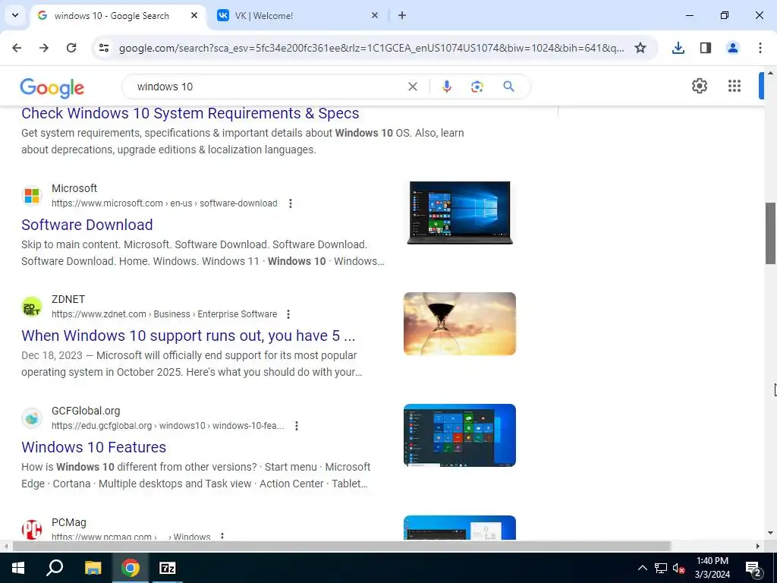Image resolution: width=777 pixels, height=583 pixels.
Task: Click muted volume icon in tray
Action: pyautogui.click(x=679, y=568)
